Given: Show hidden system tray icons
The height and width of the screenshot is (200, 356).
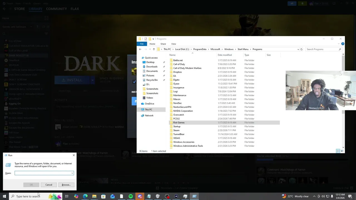Looking at the screenshot, I should tap(315, 196).
